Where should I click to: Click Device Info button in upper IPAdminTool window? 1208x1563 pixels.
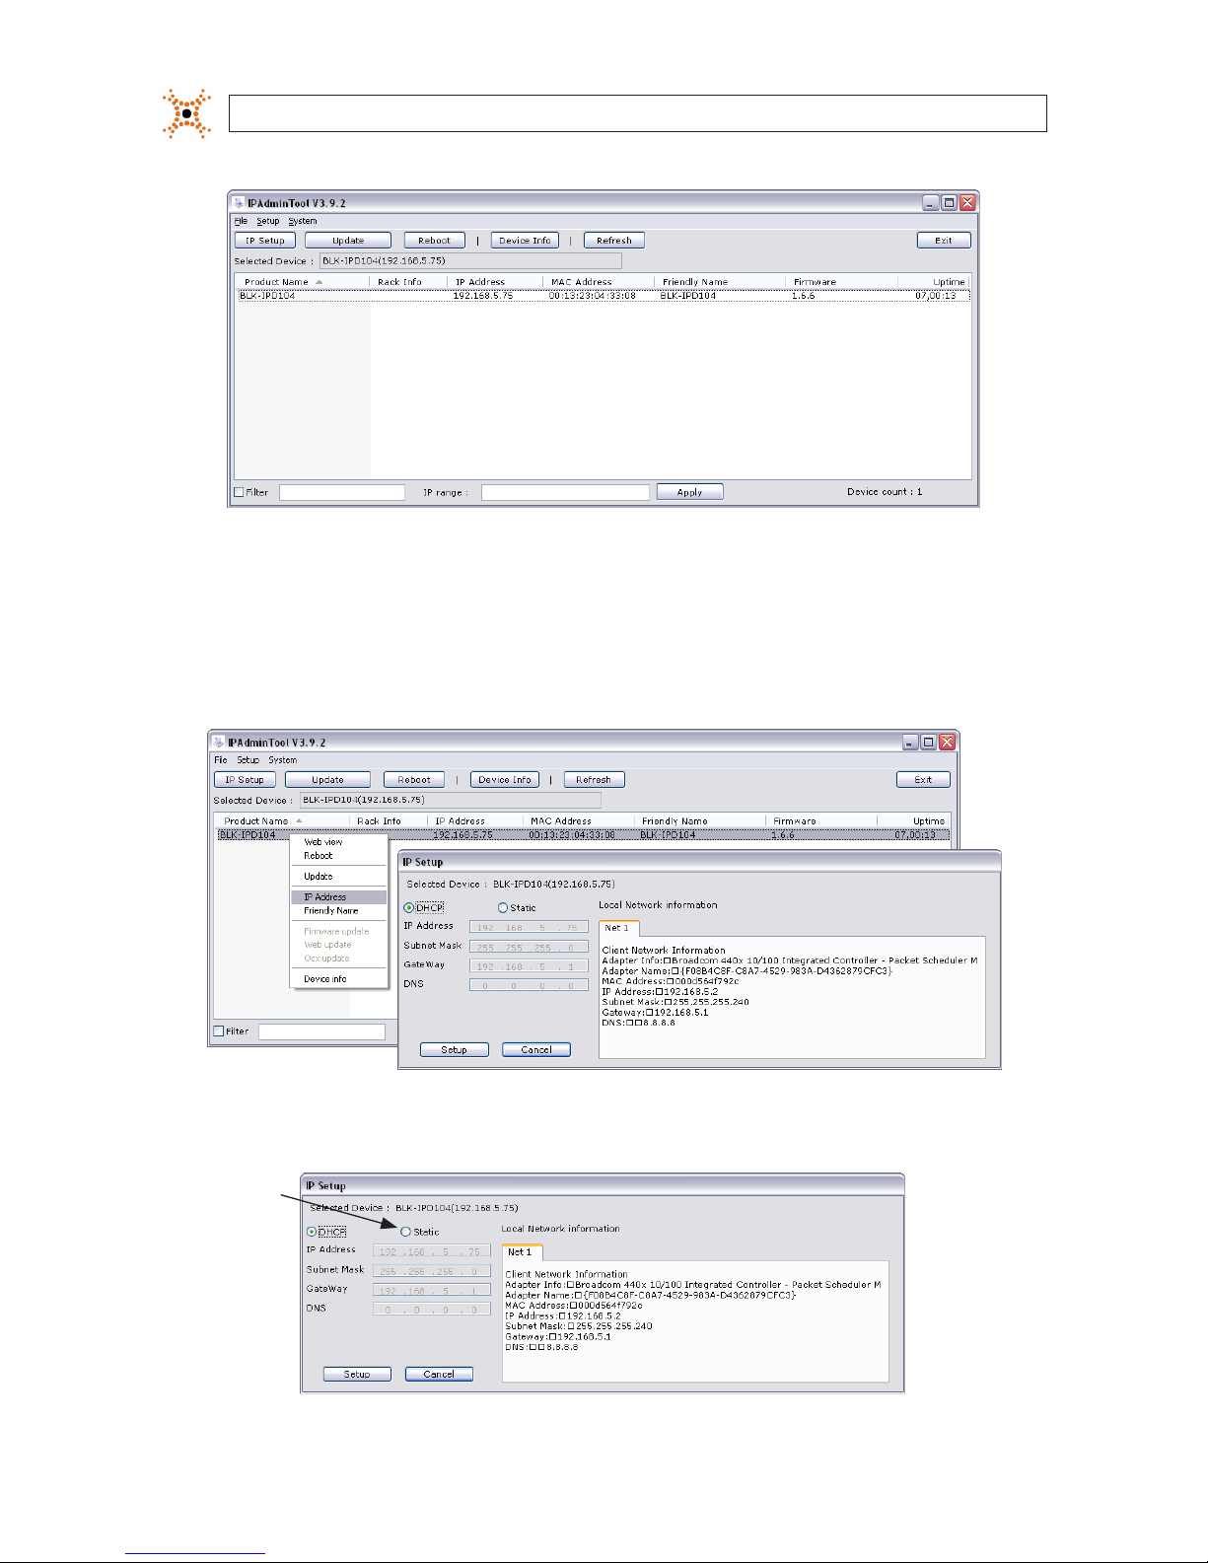(x=525, y=241)
